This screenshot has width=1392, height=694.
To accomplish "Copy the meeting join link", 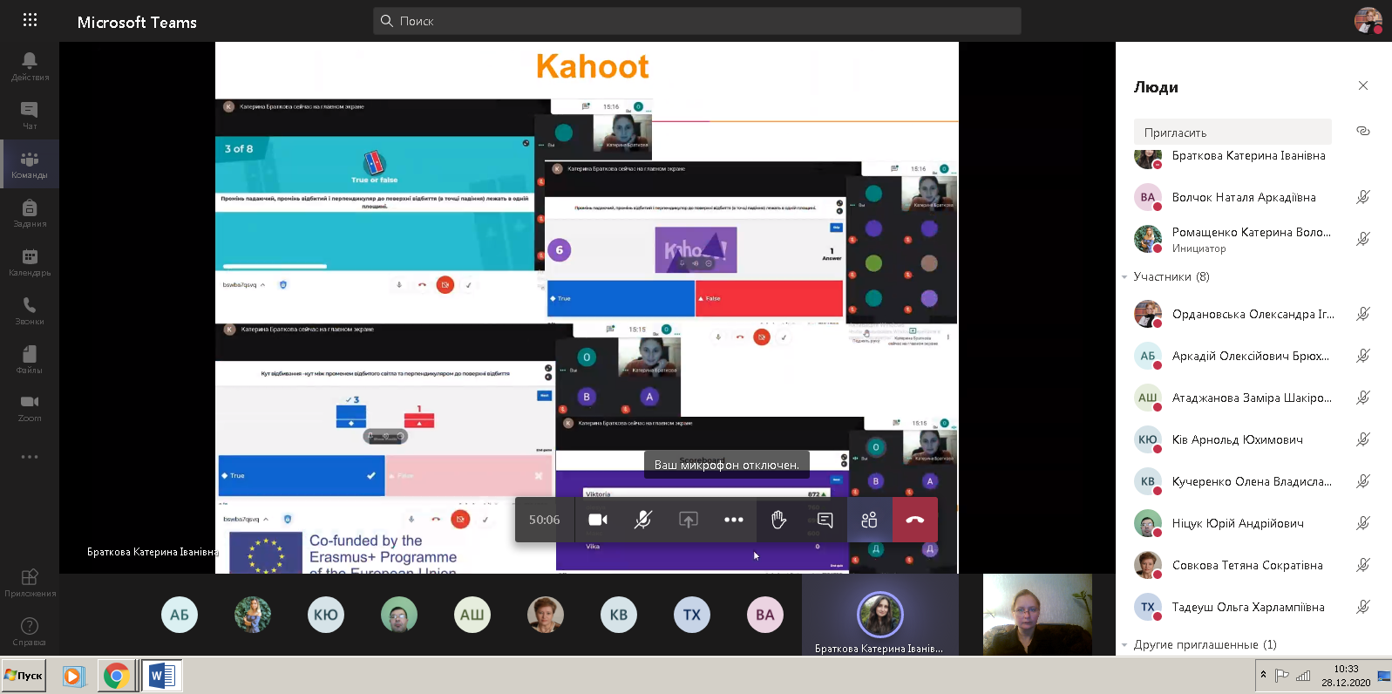I will coord(1363,132).
